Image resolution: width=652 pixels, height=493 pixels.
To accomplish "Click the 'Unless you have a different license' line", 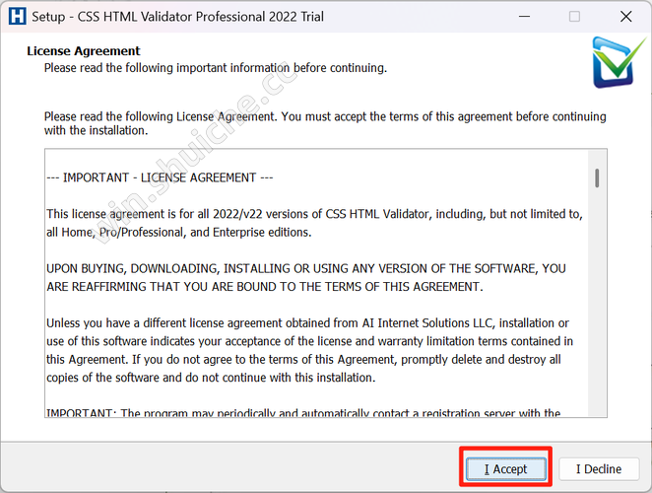I will 307,323.
